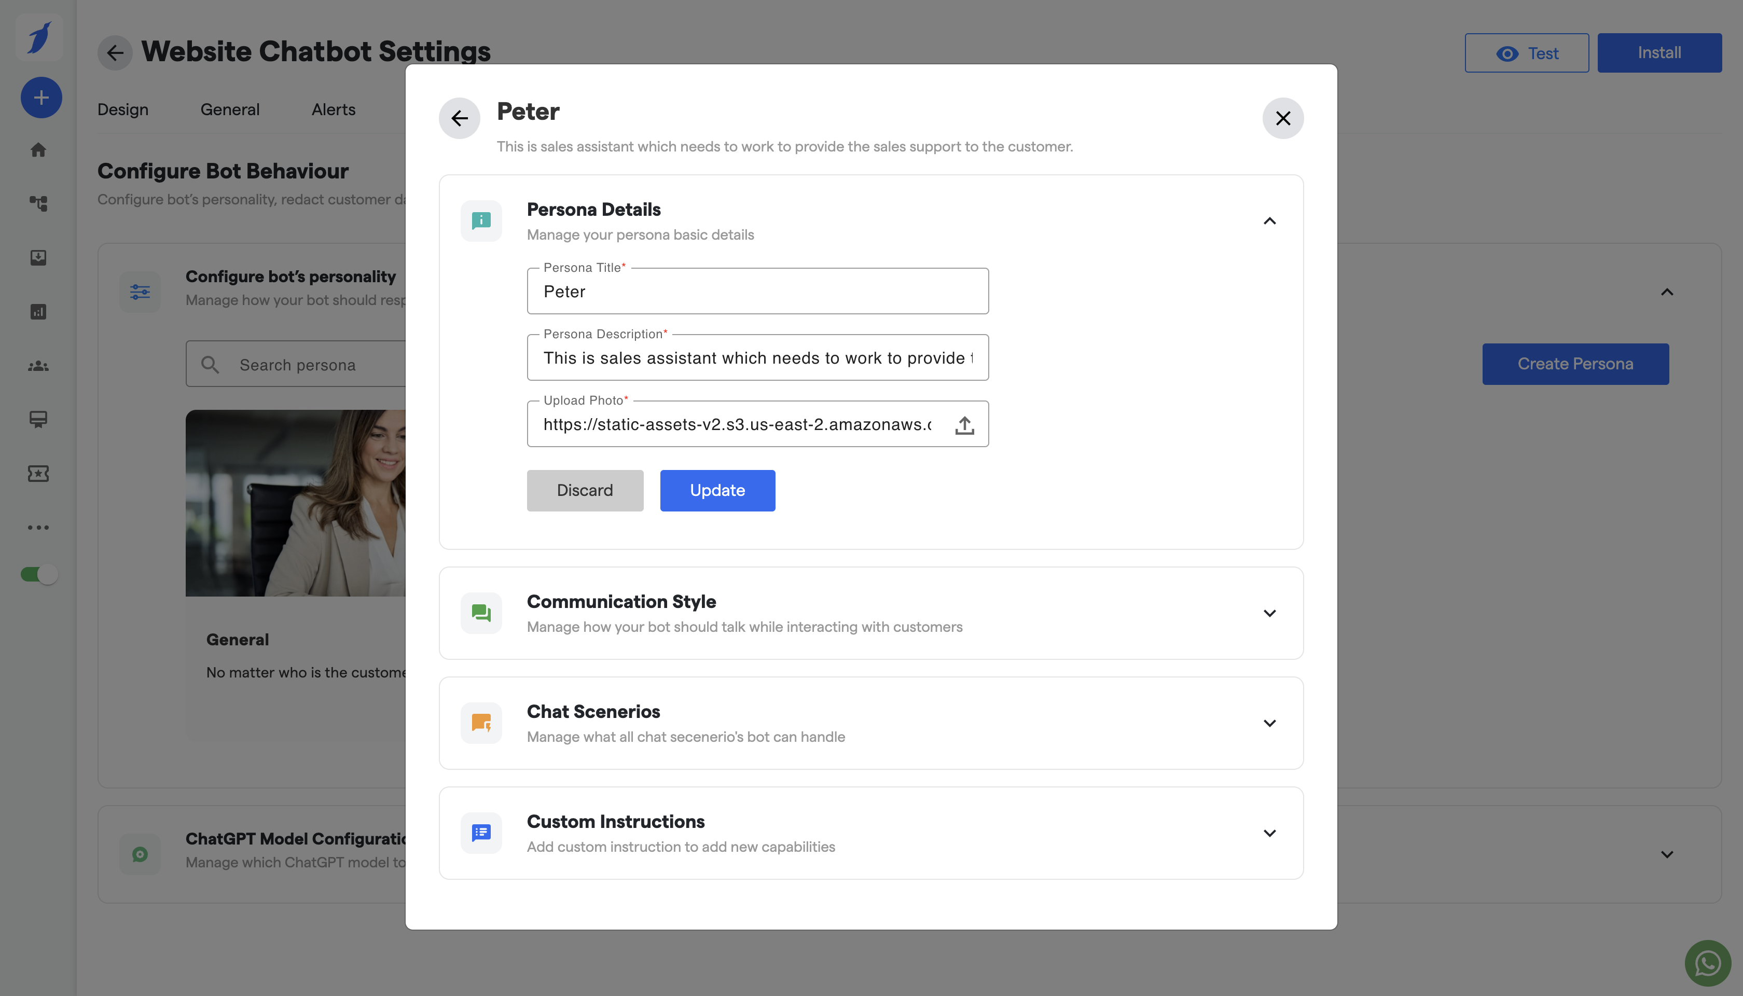This screenshot has width=1743, height=996.
Task: Click the modal back arrow next to Peter
Action: tap(460, 118)
